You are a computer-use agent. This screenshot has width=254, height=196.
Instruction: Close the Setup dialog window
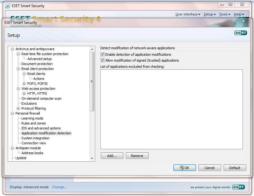(x=243, y=21)
